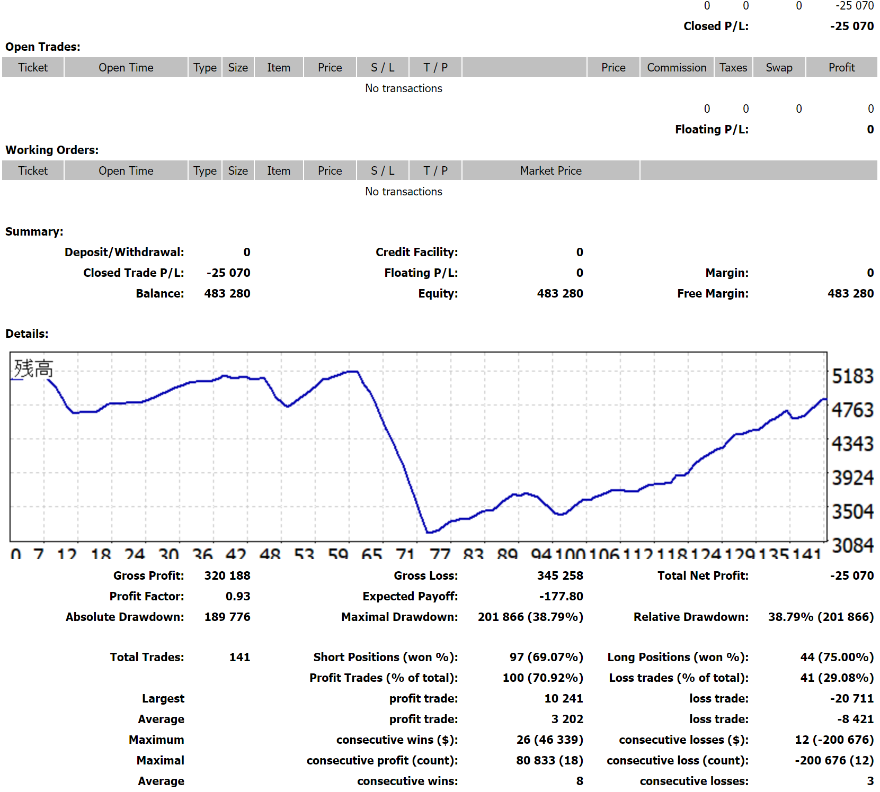Click the Profit column header

coord(841,67)
